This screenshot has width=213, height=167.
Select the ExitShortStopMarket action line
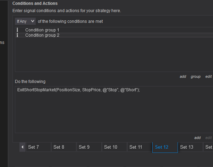pos(78,90)
